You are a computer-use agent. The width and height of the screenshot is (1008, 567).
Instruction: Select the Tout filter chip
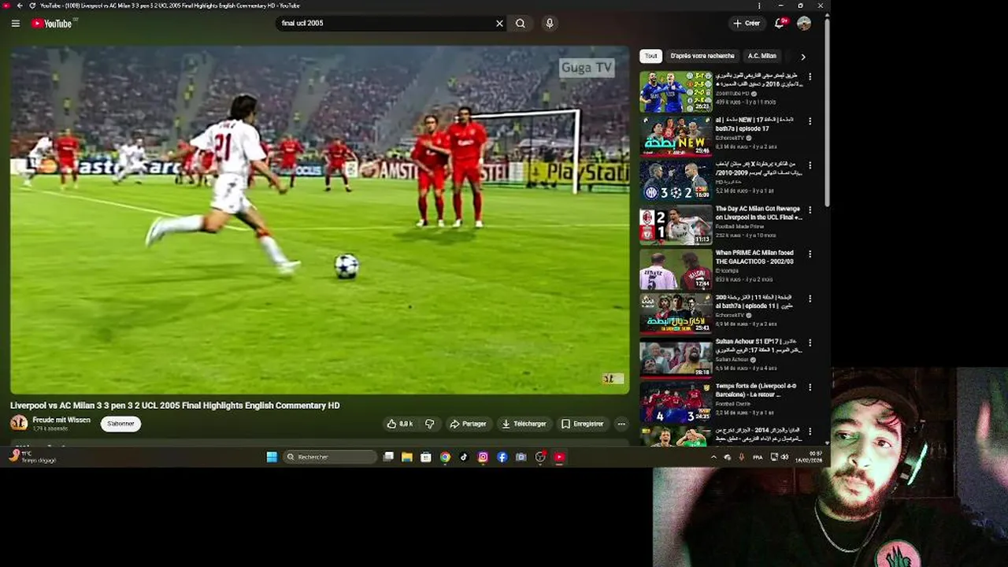[x=650, y=56]
